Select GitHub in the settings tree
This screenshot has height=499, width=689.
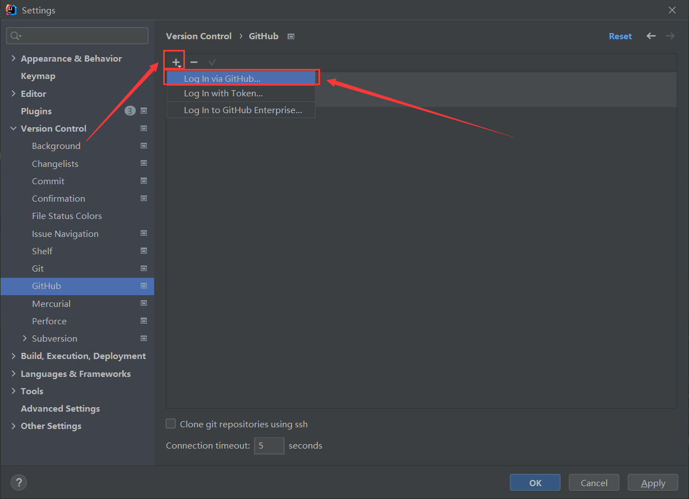77,286
